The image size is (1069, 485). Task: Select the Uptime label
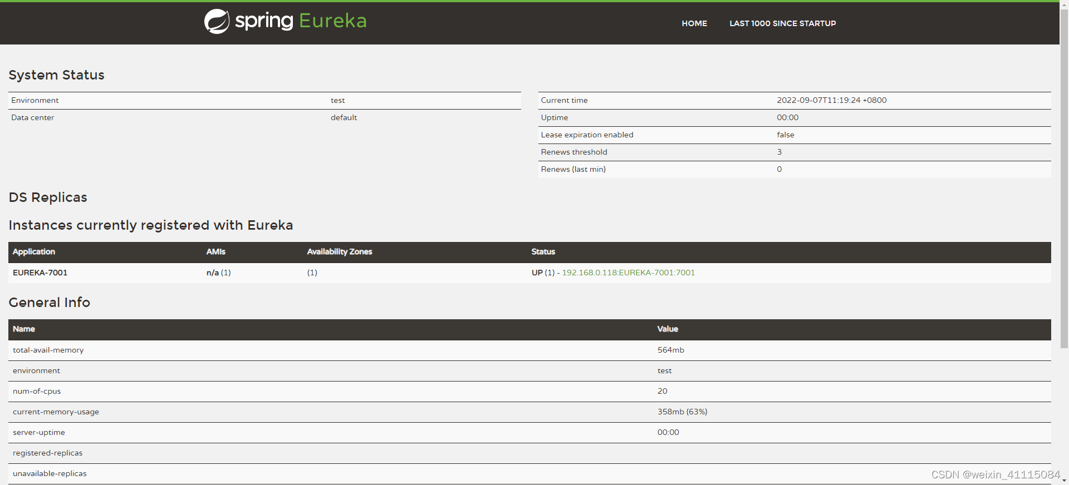pyautogui.click(x=554, y=117)
